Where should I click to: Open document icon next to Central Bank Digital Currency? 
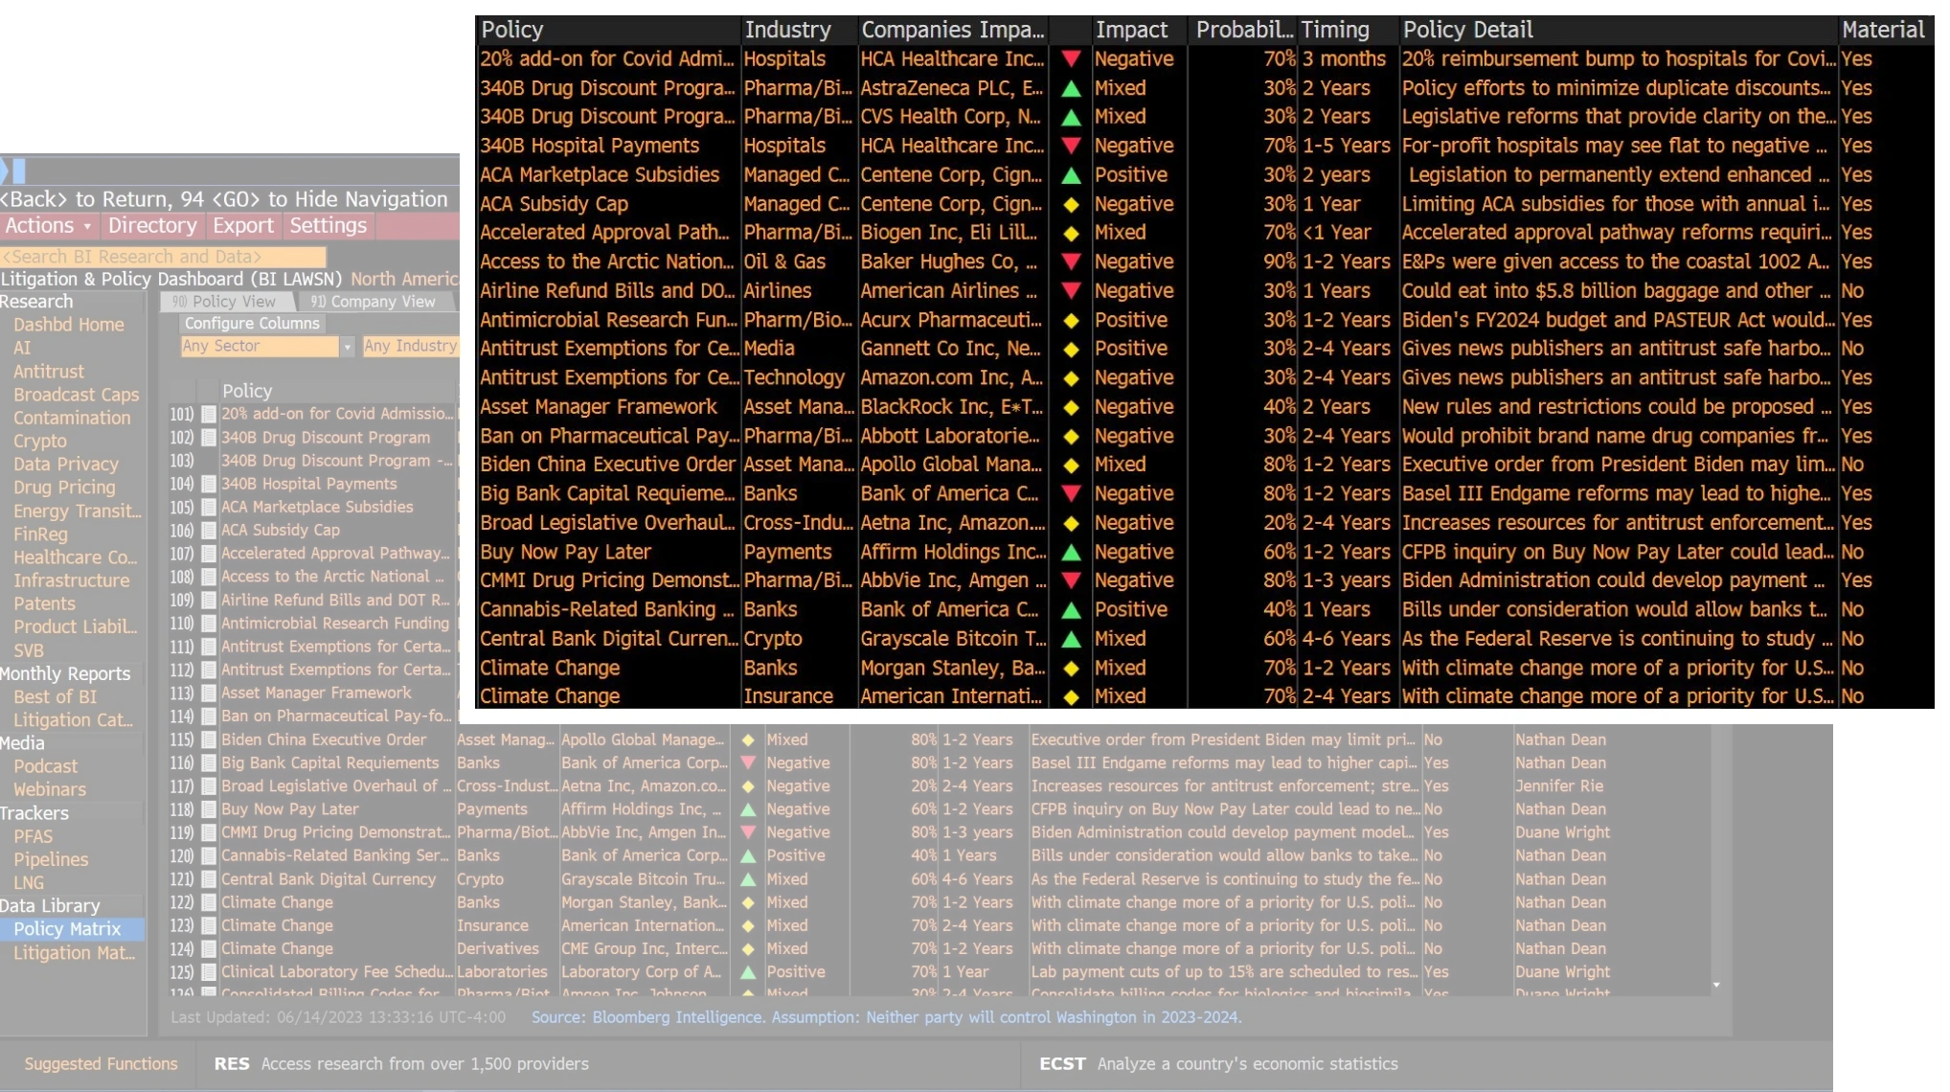click(x=209, y=879)
